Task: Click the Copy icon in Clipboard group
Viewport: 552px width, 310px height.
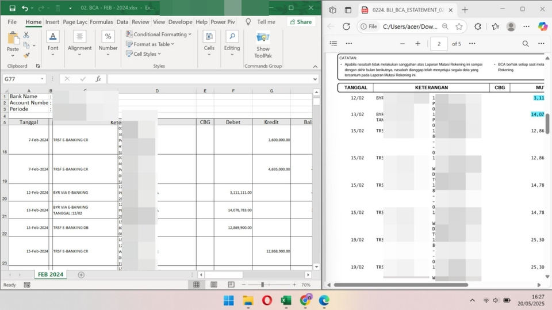Action: 26,45
